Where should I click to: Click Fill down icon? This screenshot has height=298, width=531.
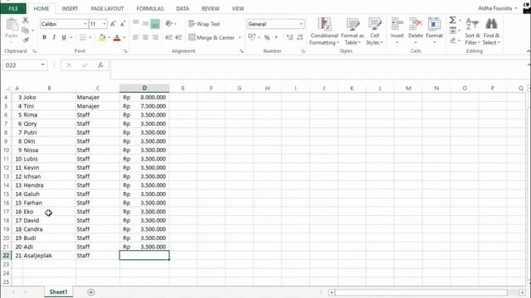click(x=453, y=31)
